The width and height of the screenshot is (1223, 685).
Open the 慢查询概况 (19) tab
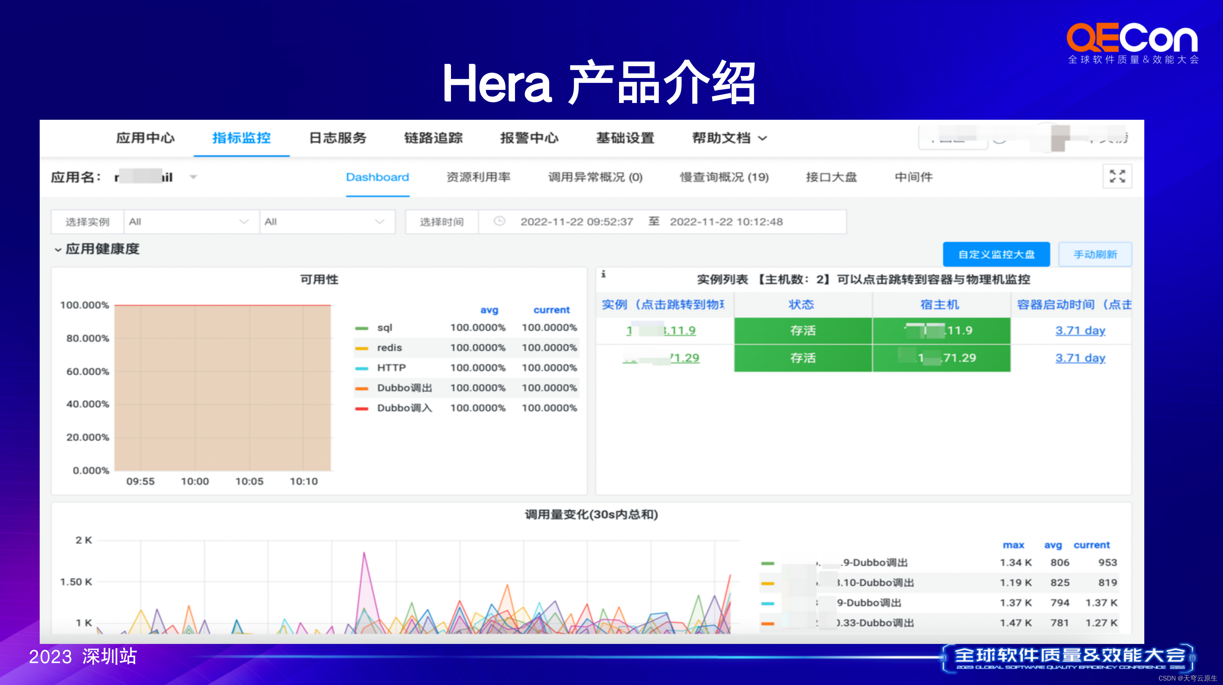click(724, 177)
